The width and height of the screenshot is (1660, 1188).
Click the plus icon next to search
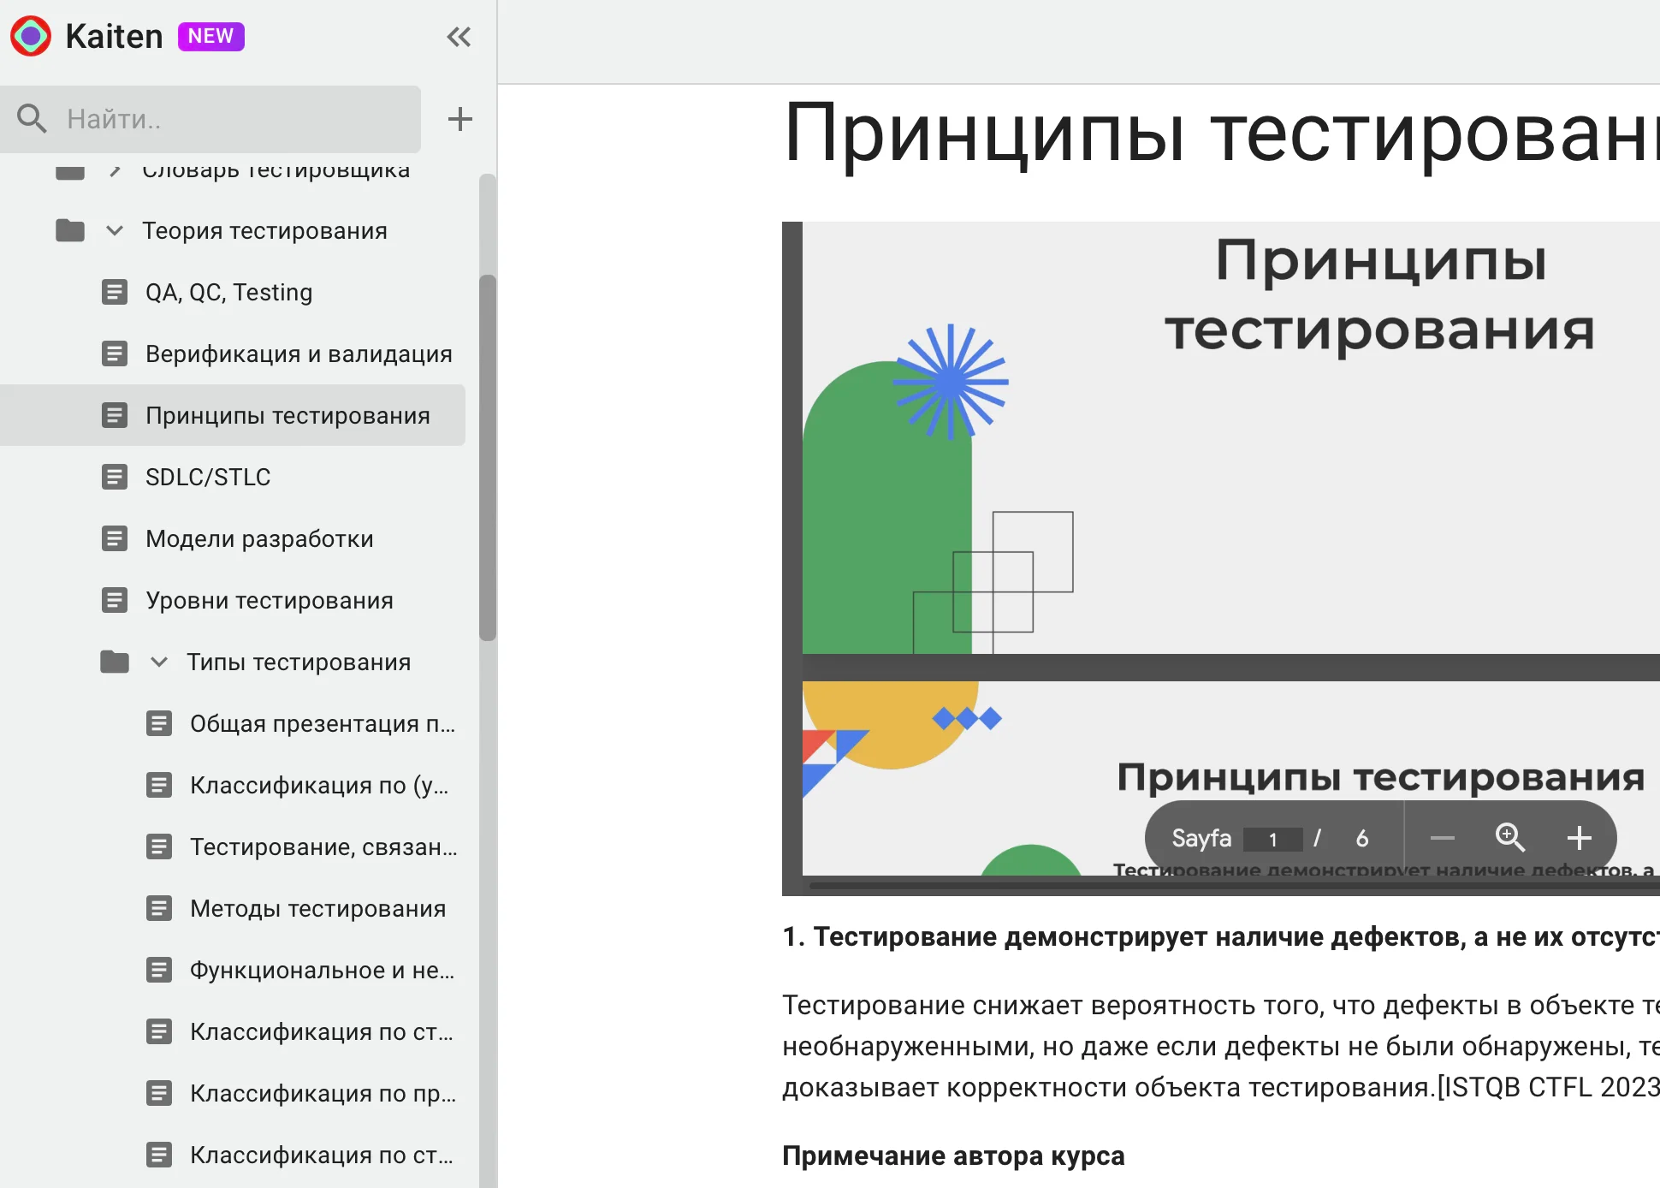(460, 119)
